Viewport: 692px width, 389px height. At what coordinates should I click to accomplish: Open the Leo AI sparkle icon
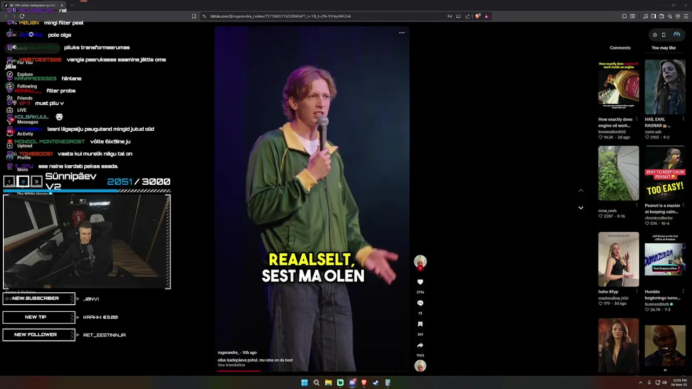click(x=670, y=16)
